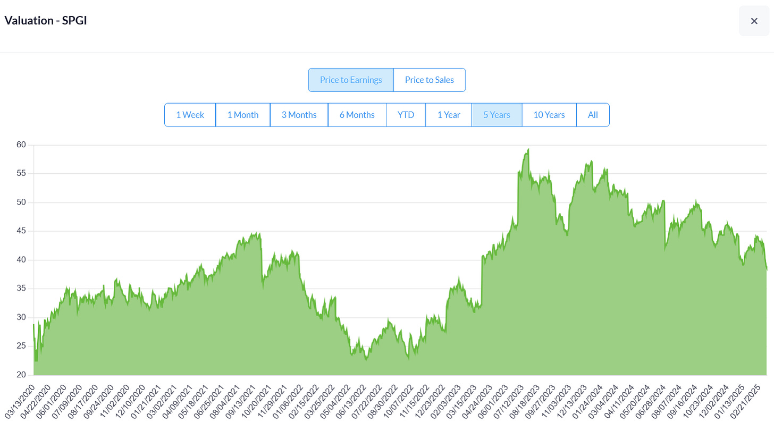Click the 60 value on y-axis
This screenshot has width=774, height=422.
tap(22, 145)
